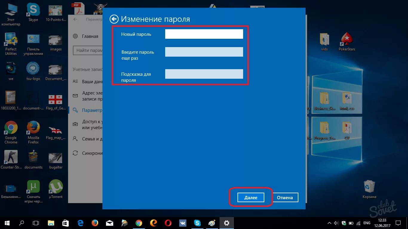Click the Отмена button

click(285, 197)
